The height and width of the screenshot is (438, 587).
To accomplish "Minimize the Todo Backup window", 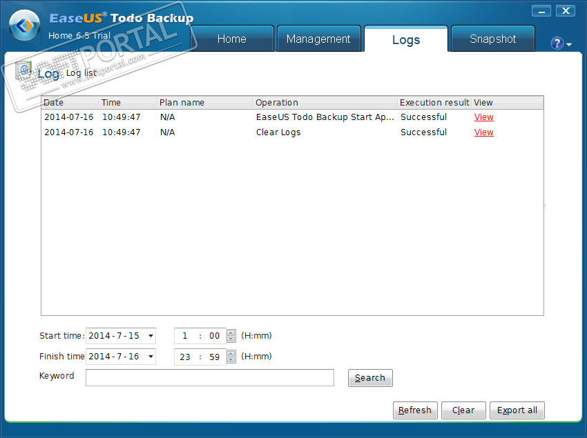I will click(x=541, y=11).
